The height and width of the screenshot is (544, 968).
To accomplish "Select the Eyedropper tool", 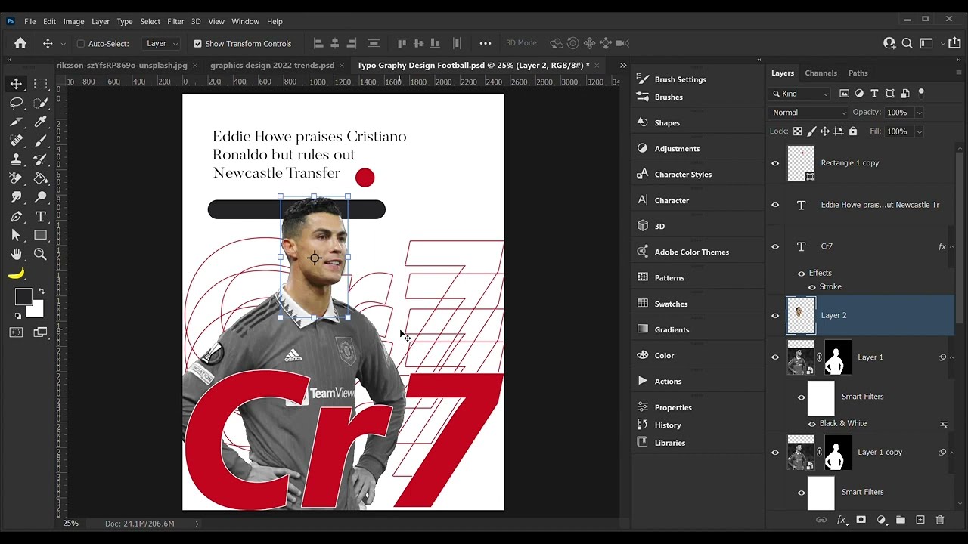I will point(41,122).
